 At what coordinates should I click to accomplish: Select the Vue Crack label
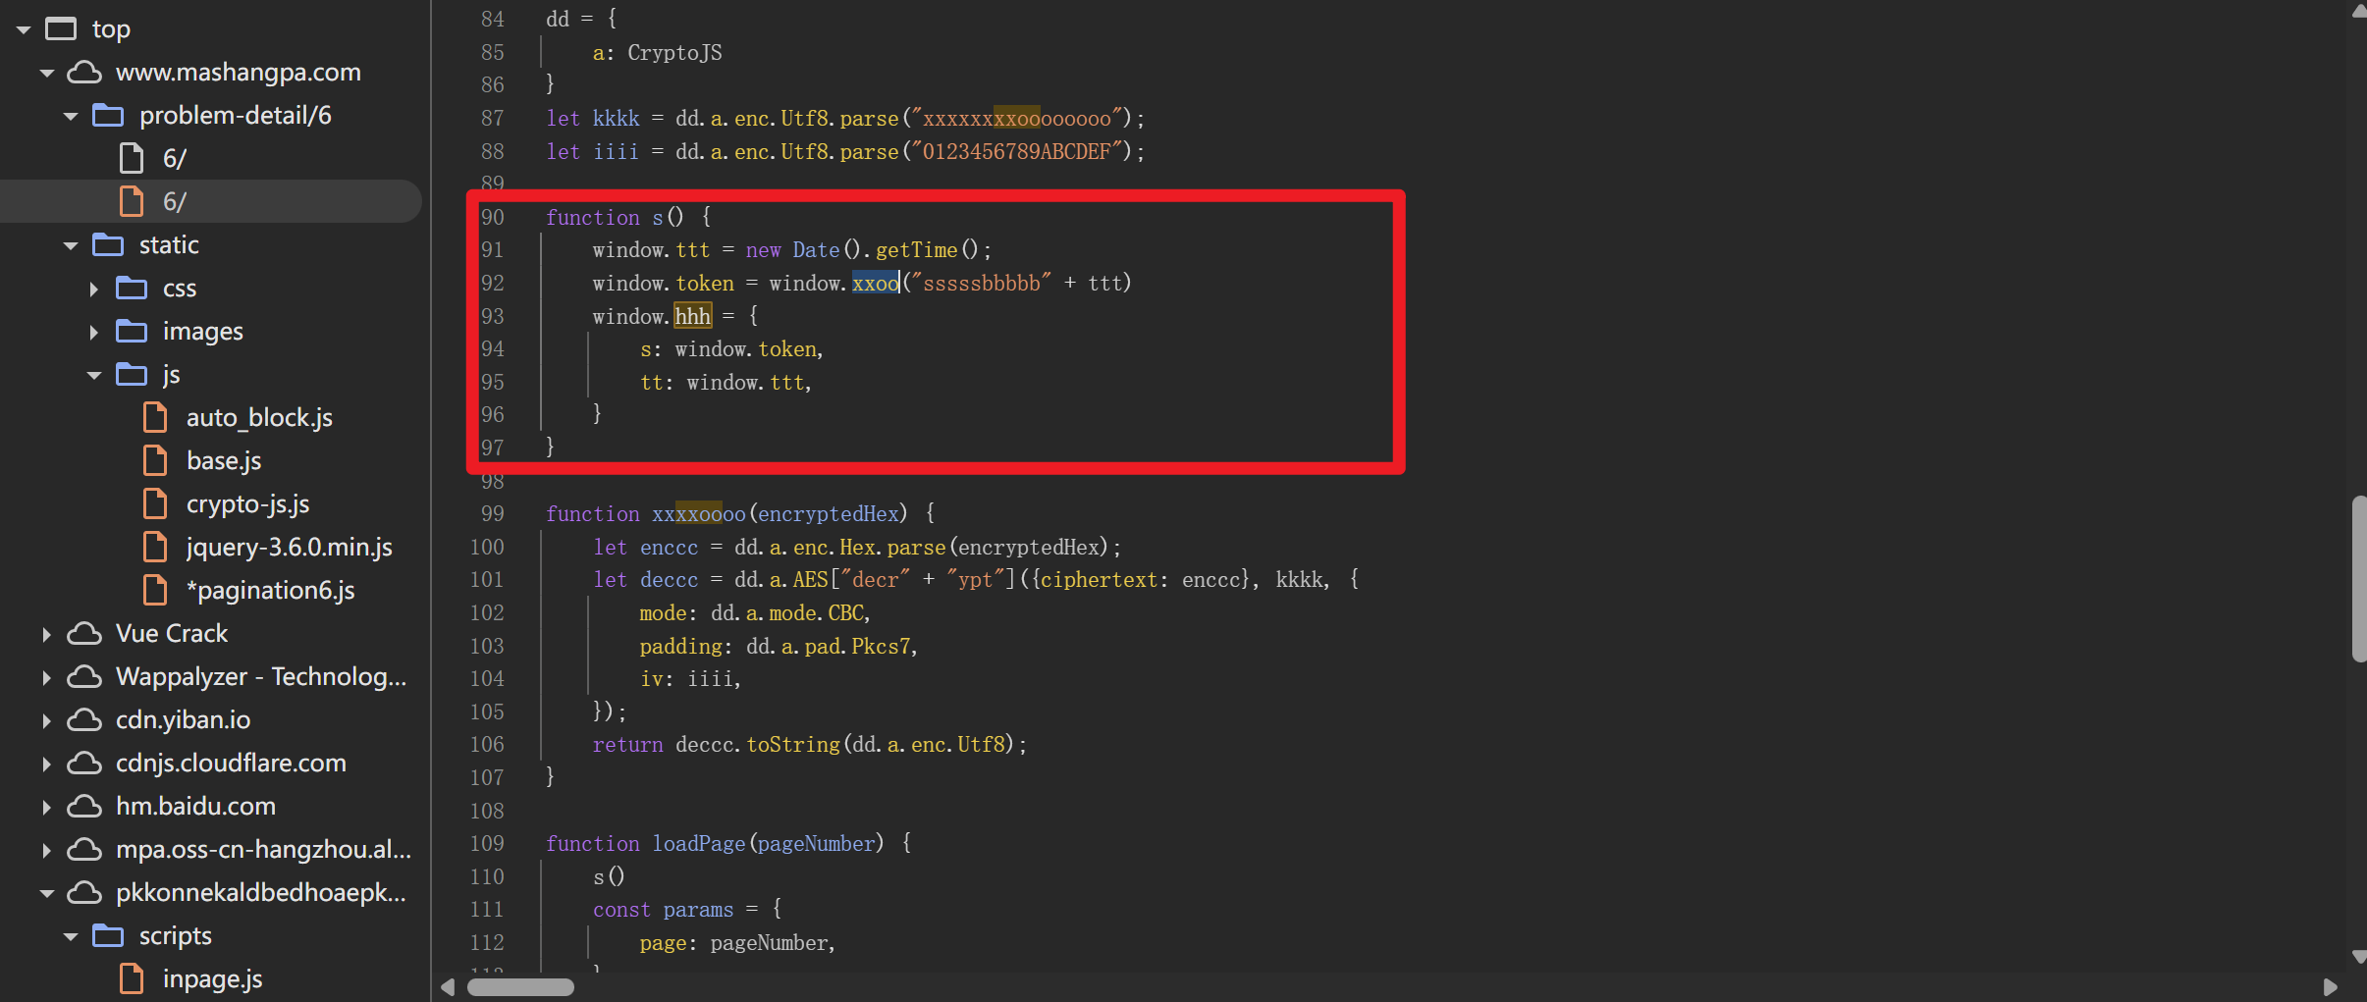(172, 634)
